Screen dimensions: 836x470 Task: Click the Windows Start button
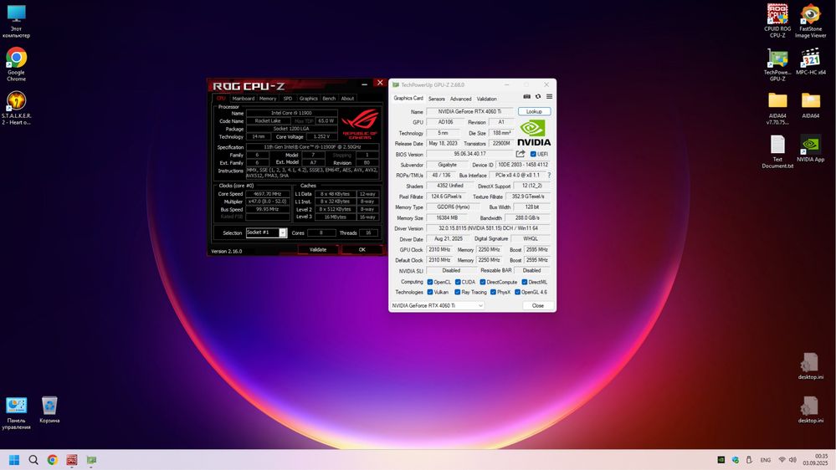point(14,460)
